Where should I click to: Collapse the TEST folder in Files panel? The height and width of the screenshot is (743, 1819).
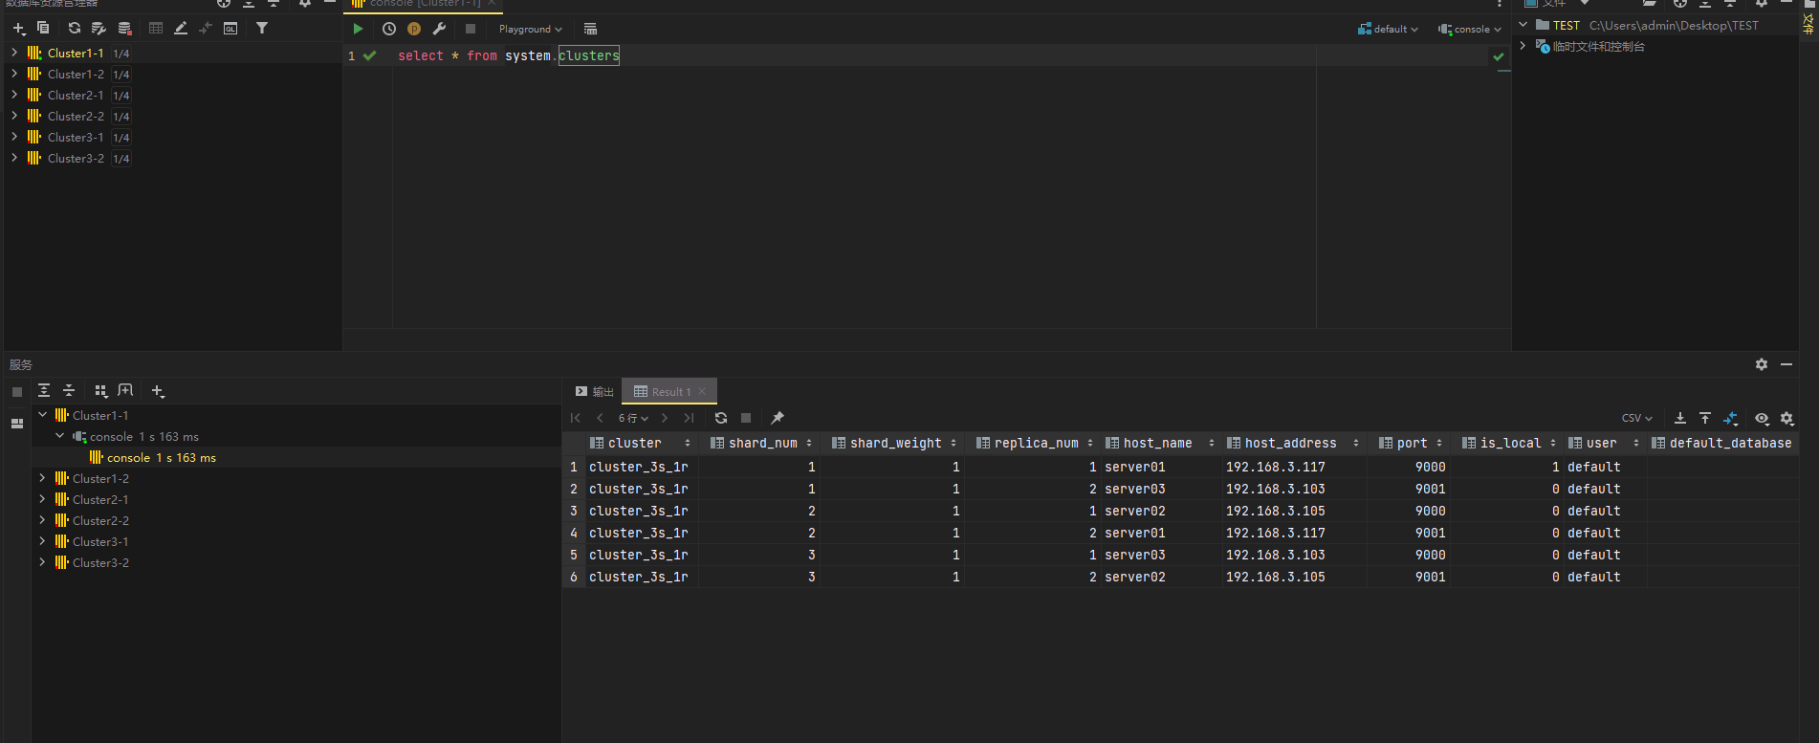click(x=1523, y=25)
